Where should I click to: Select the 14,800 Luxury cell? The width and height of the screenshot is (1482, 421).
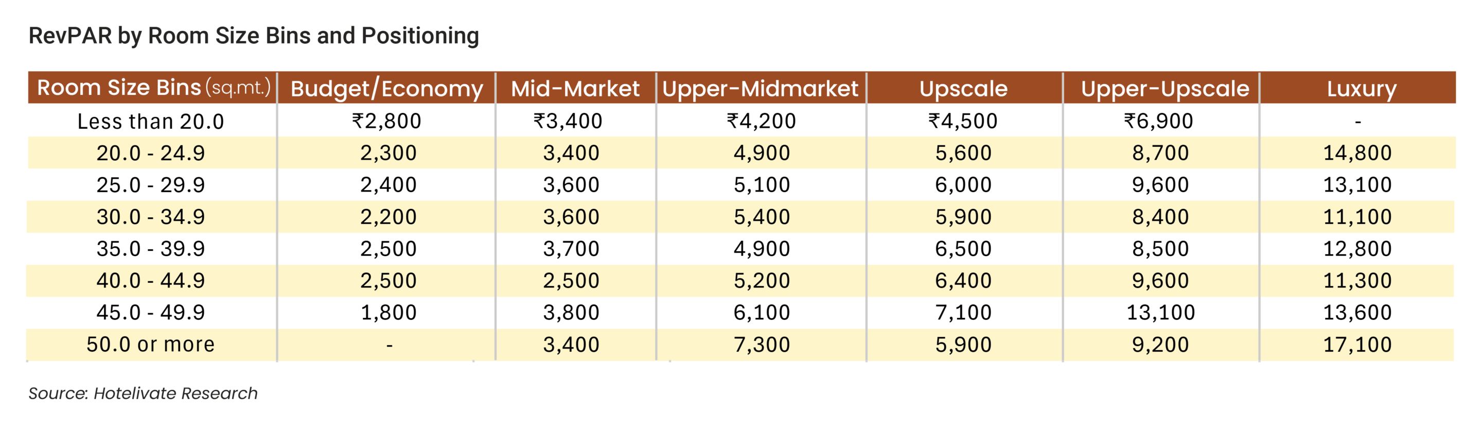[1357, 153]
